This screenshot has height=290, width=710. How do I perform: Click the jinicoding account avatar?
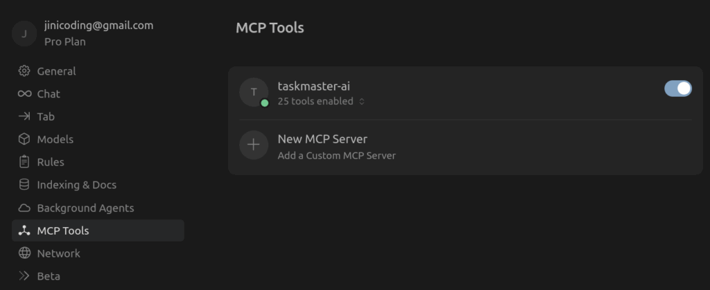[24, 33]
